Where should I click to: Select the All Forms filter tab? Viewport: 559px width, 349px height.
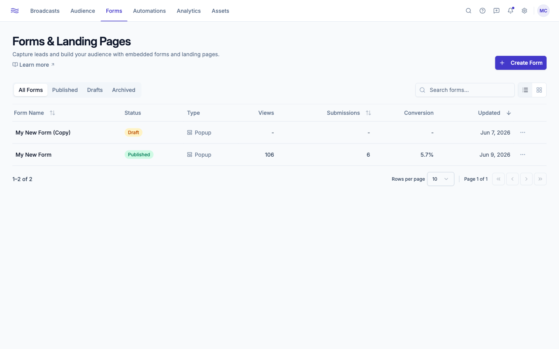pyautogui.click(x=31, y=90)
